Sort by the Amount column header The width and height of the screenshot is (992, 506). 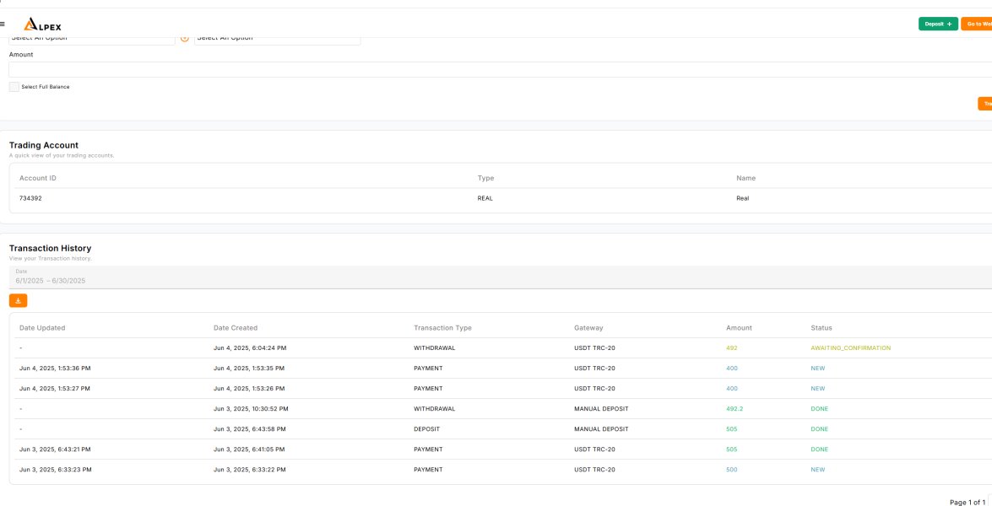[x=739, y=328]
